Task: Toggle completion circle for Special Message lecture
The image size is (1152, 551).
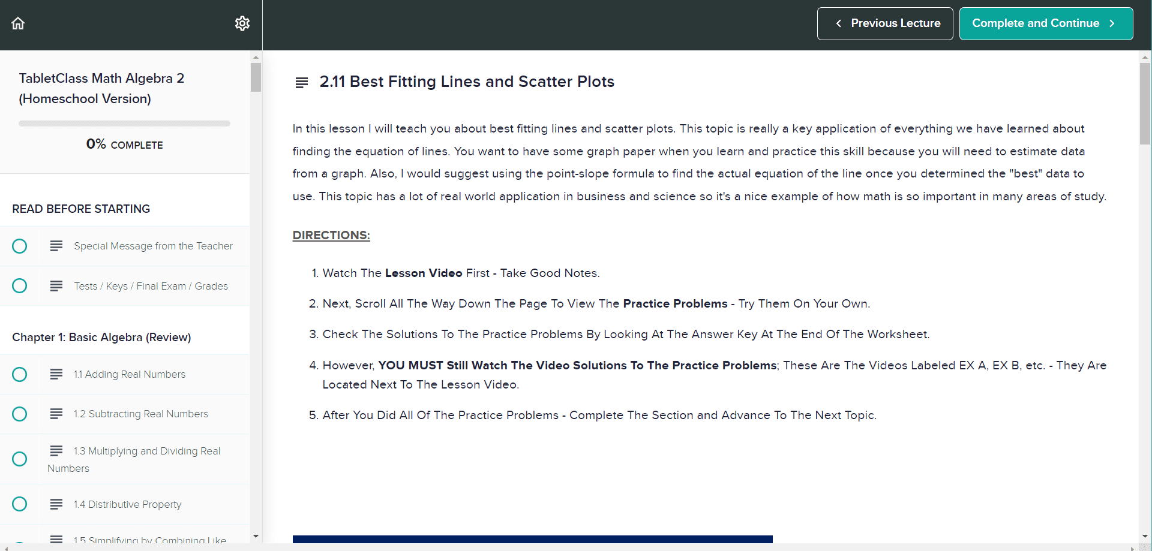Action: pyautogui.click(x=20, y=246)
